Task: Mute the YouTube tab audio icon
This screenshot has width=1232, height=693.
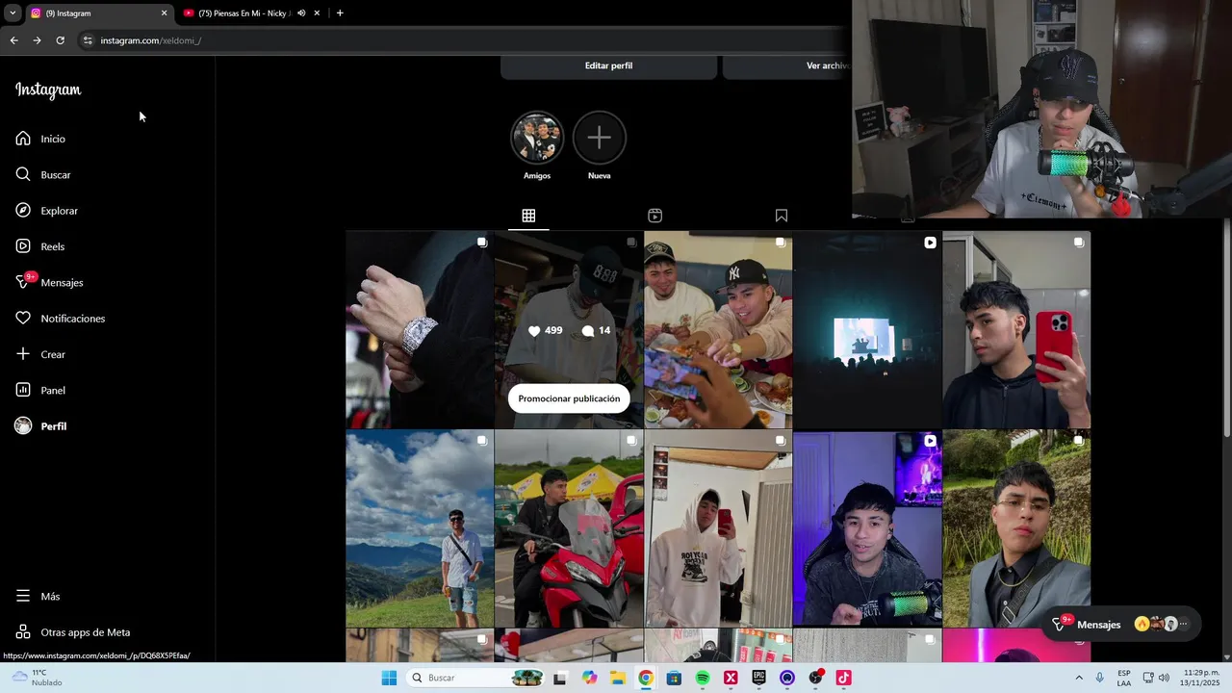Action: tap(301, 13)
